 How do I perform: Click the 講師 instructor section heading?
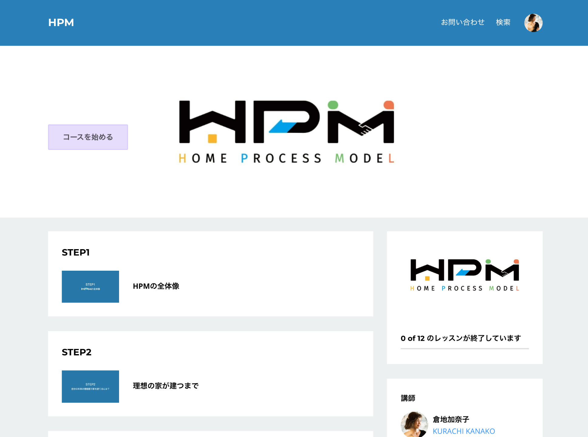click(x=408, y=398)
